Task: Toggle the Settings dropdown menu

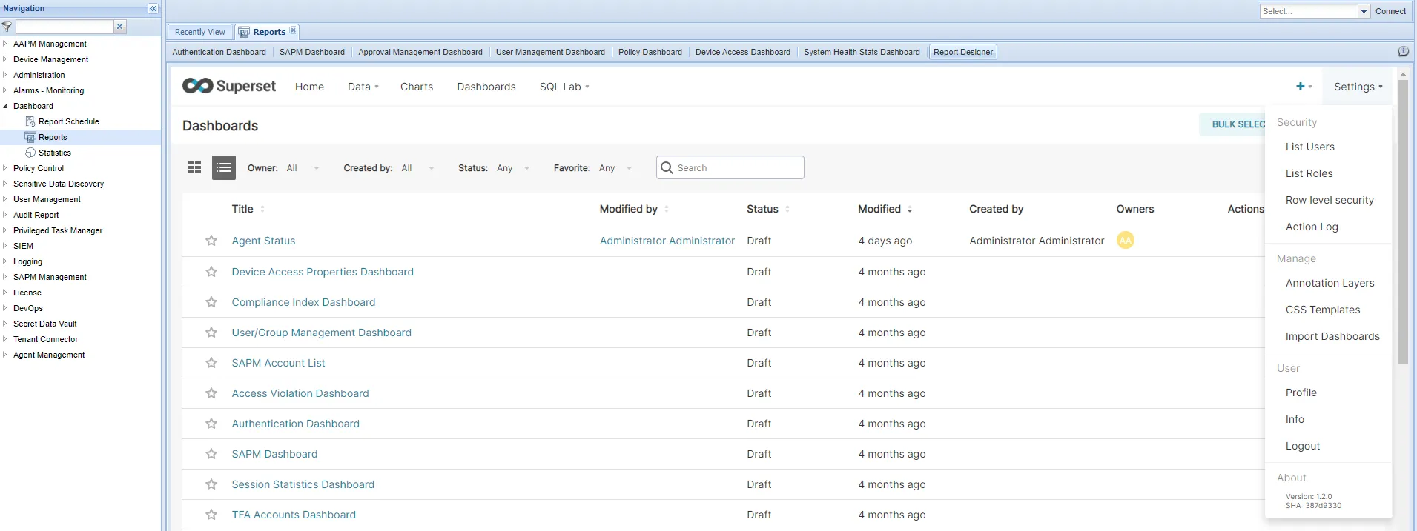Action: pyautogui.click(x=1358, y=87)
